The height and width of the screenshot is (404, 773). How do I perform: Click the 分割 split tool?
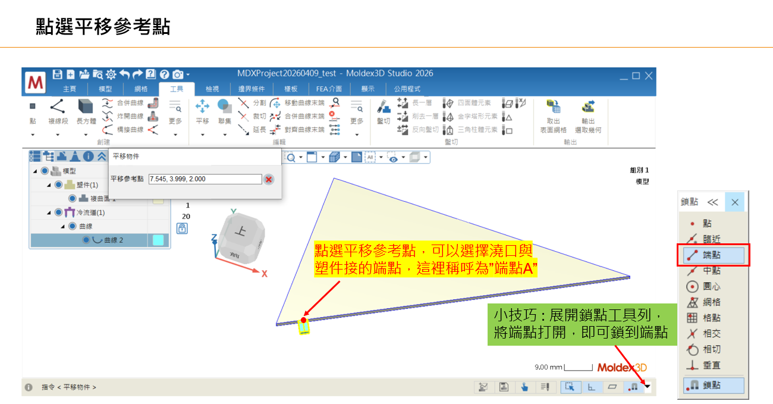click(x=252, y=102)
